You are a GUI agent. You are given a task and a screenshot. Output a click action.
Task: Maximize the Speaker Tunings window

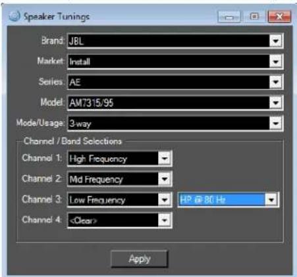click(x=254, y=16)
